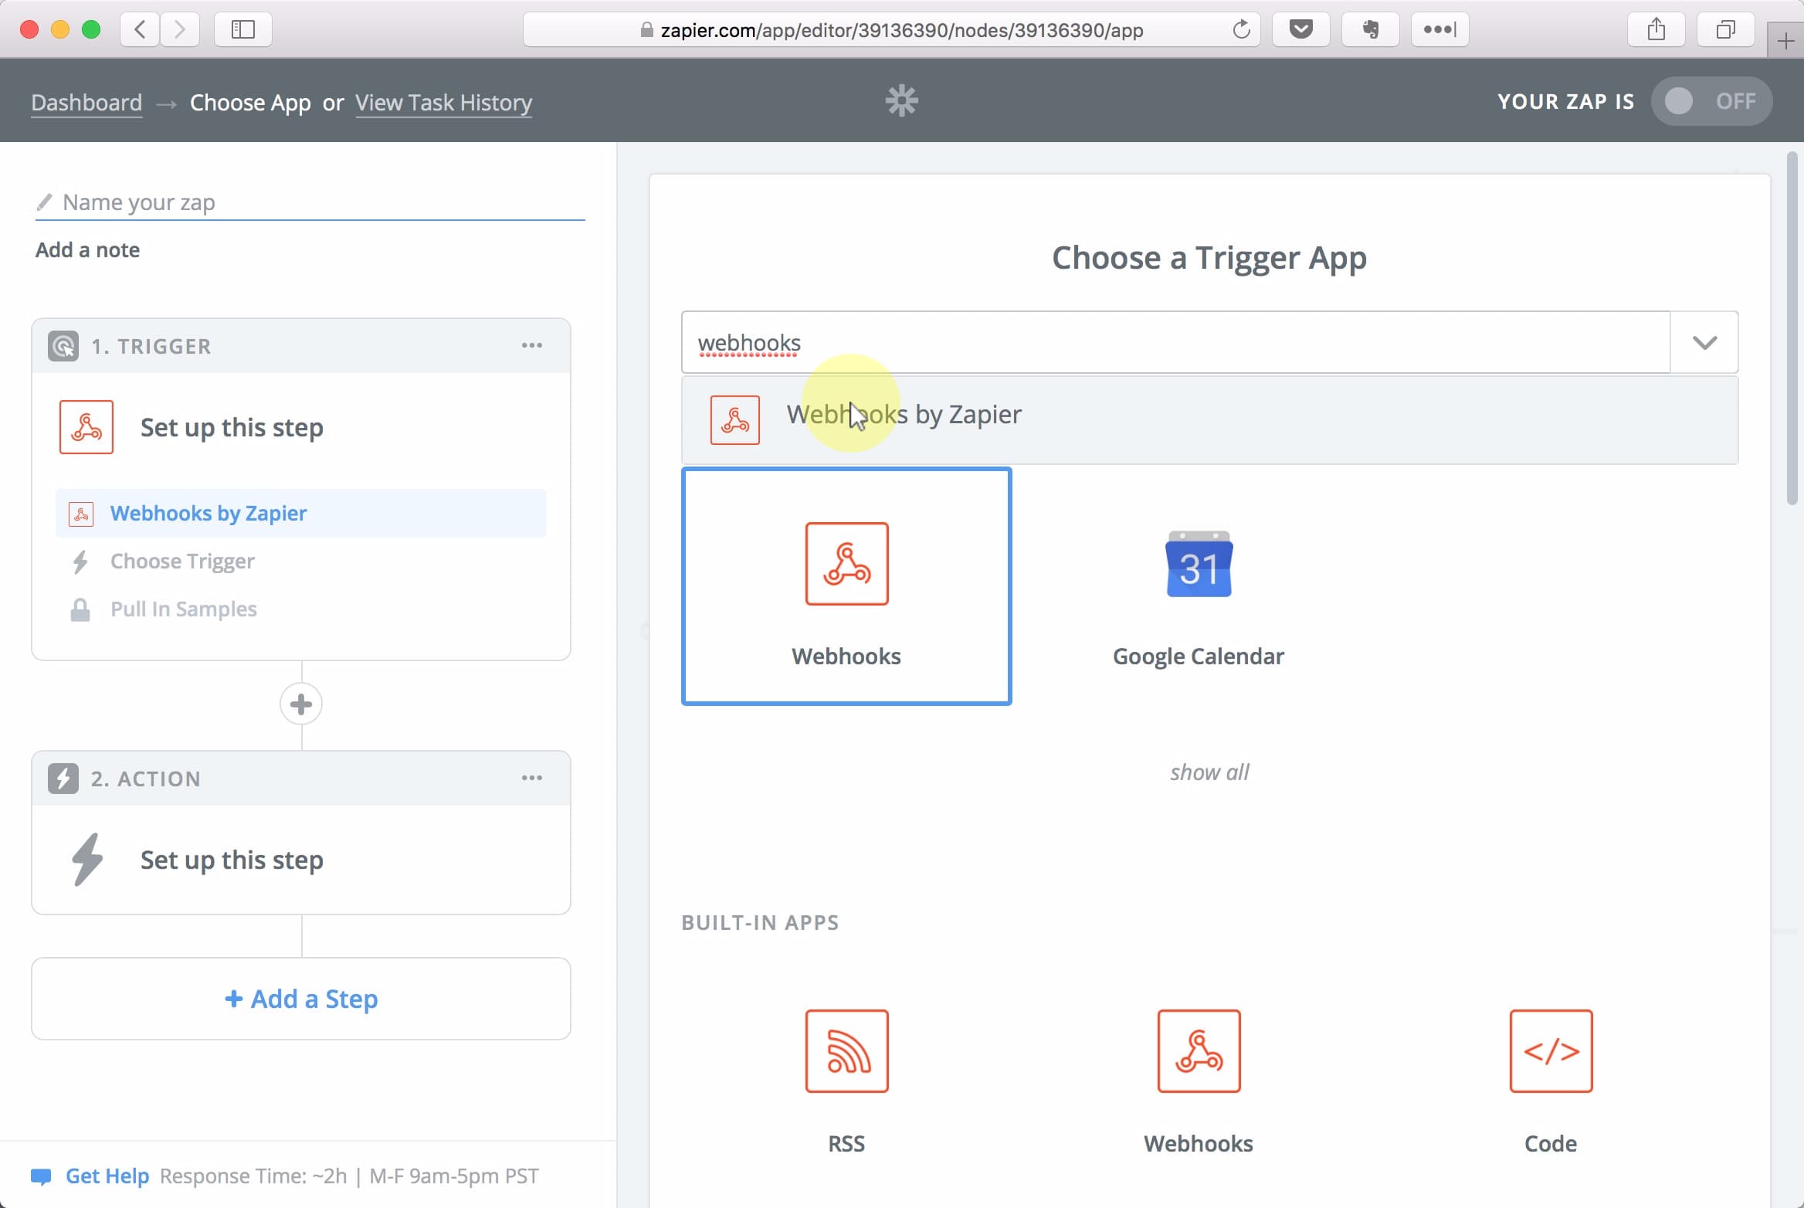This screenshot has width=1804, height=1208.
Task: Show all tabs overview icon
Action: click(1725, 29)
